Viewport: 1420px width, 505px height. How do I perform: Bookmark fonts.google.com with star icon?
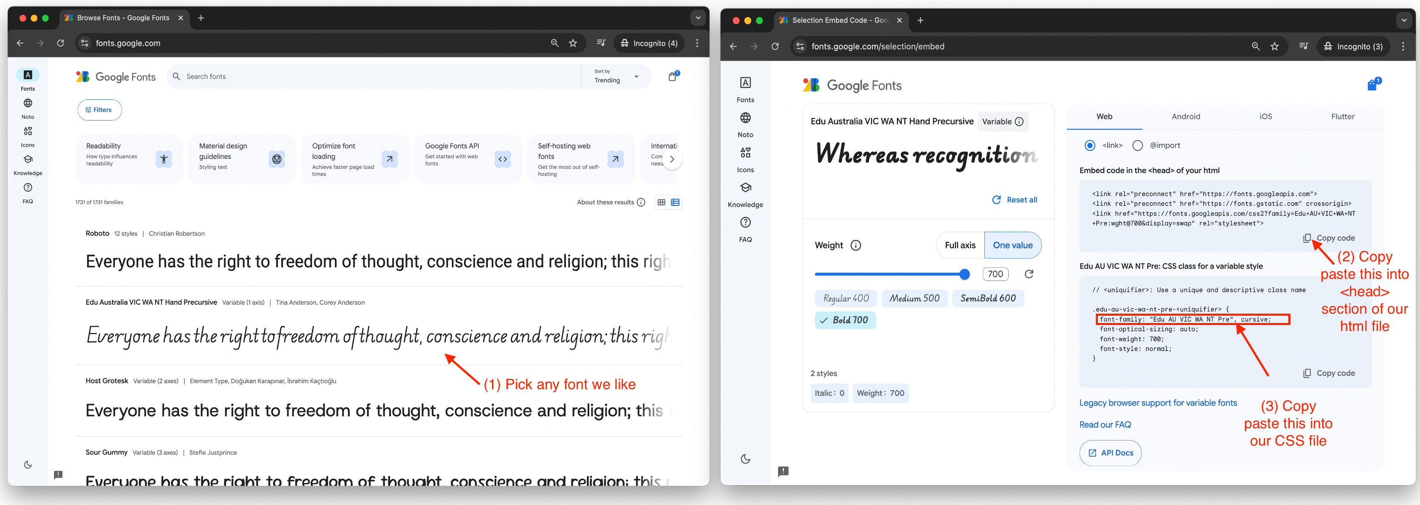point(573,43)
